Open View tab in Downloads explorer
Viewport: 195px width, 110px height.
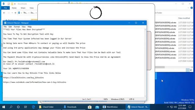coord(32,8)
